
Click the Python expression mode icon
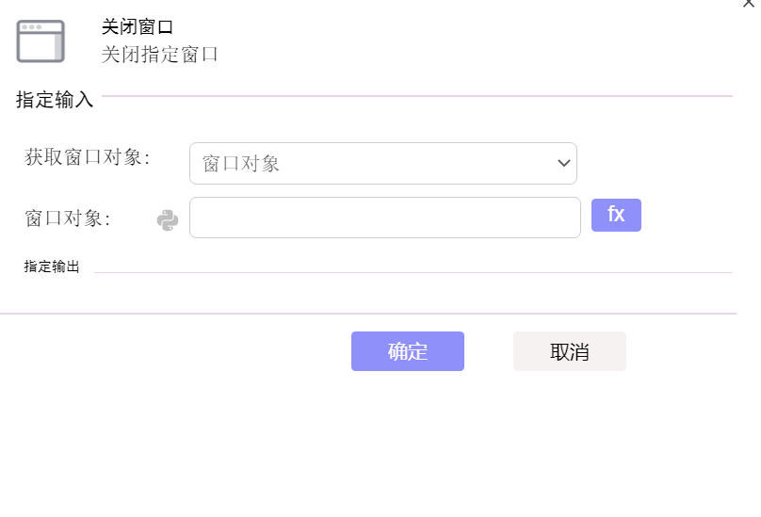[168, 220]
